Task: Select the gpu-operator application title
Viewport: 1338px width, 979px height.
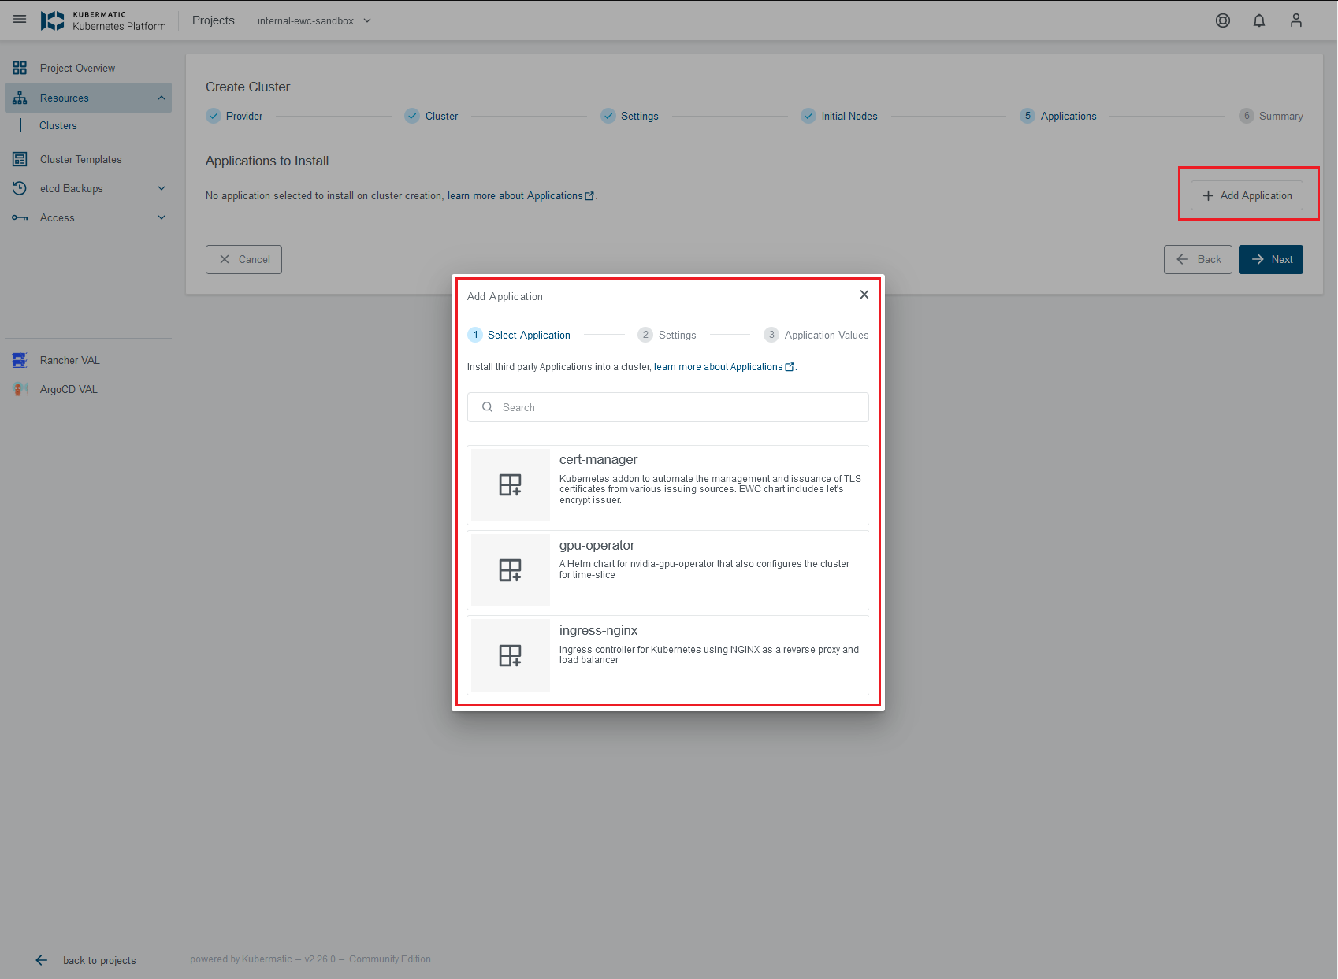Action: tap(597, 546)
